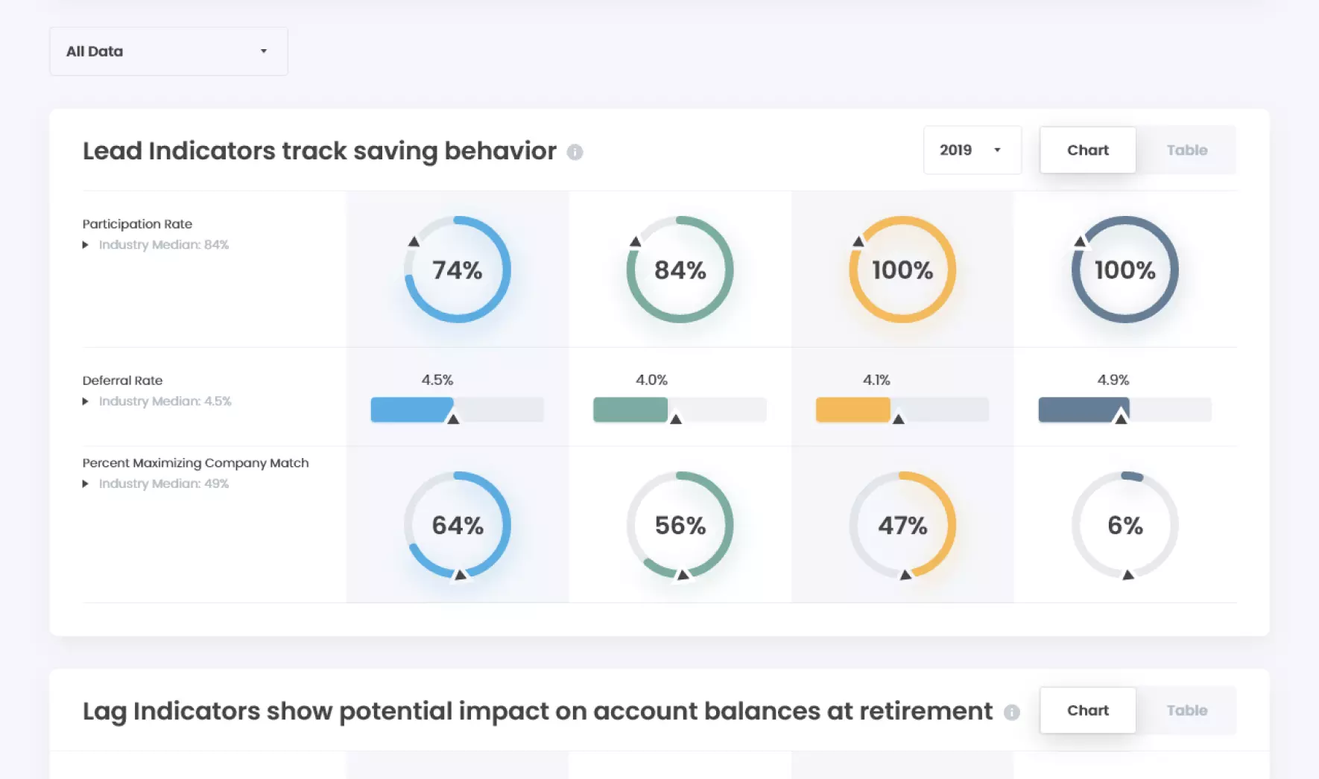Click median marker triangle on 84% gauge
Image resolution: width=1319 pixels, height=779 pixels.
635,241
